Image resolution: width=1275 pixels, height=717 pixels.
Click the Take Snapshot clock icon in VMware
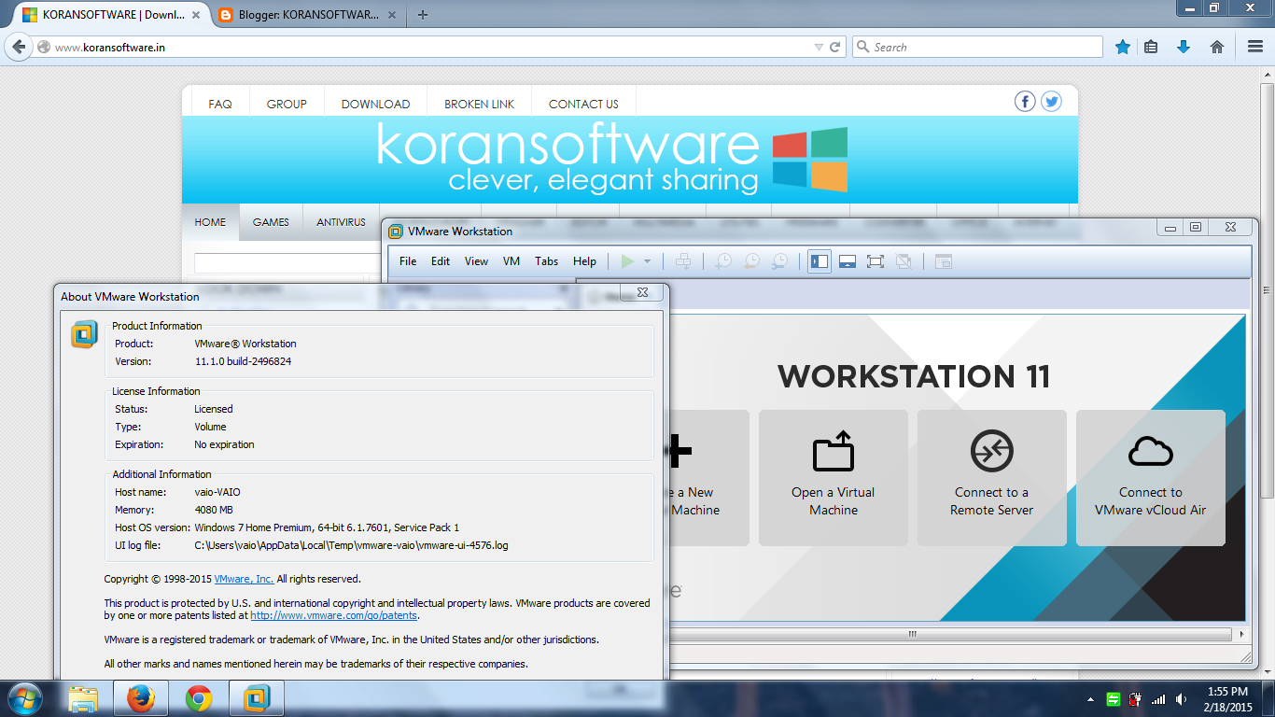click(722, 261)
